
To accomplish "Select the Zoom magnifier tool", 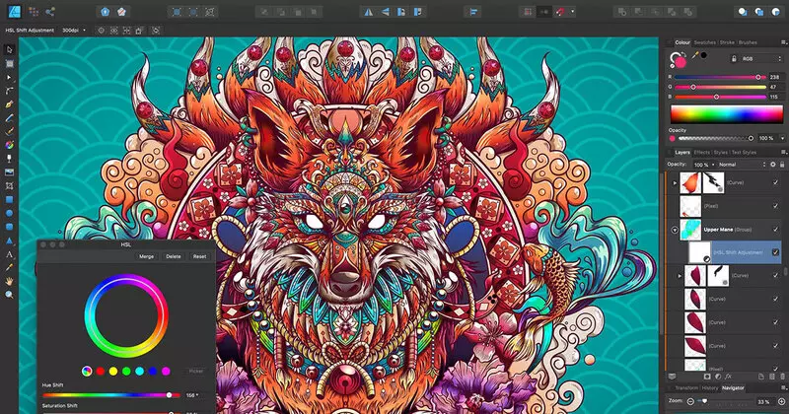I will pyautogui.click(x=9, y=295).
